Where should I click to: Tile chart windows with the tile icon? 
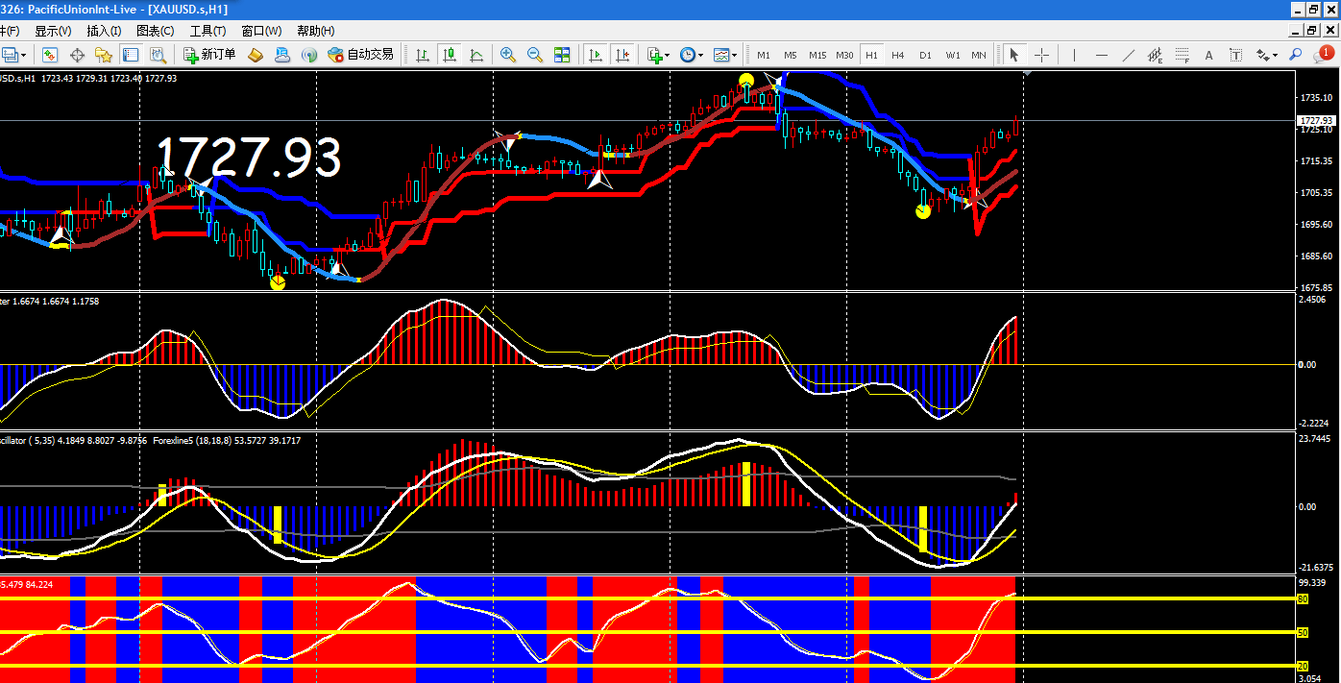coord(562,55)
